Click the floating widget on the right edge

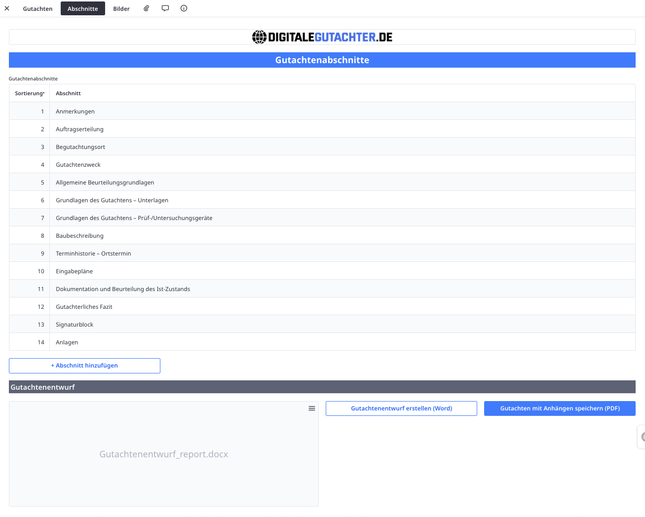tap(642, 437)
